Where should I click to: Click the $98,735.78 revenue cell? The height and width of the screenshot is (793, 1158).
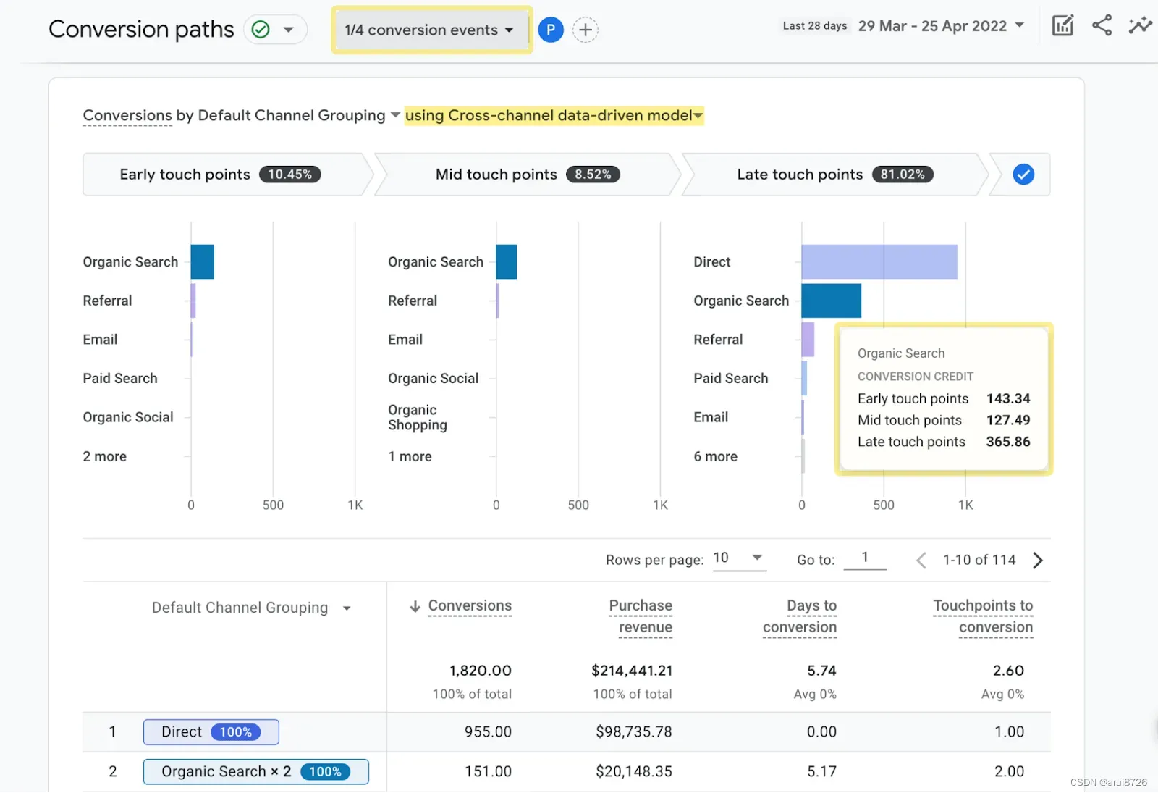tap(634, 732)
